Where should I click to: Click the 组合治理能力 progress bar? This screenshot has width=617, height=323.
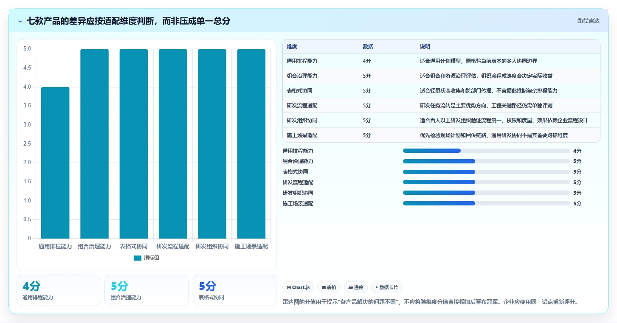pos(486,161)
